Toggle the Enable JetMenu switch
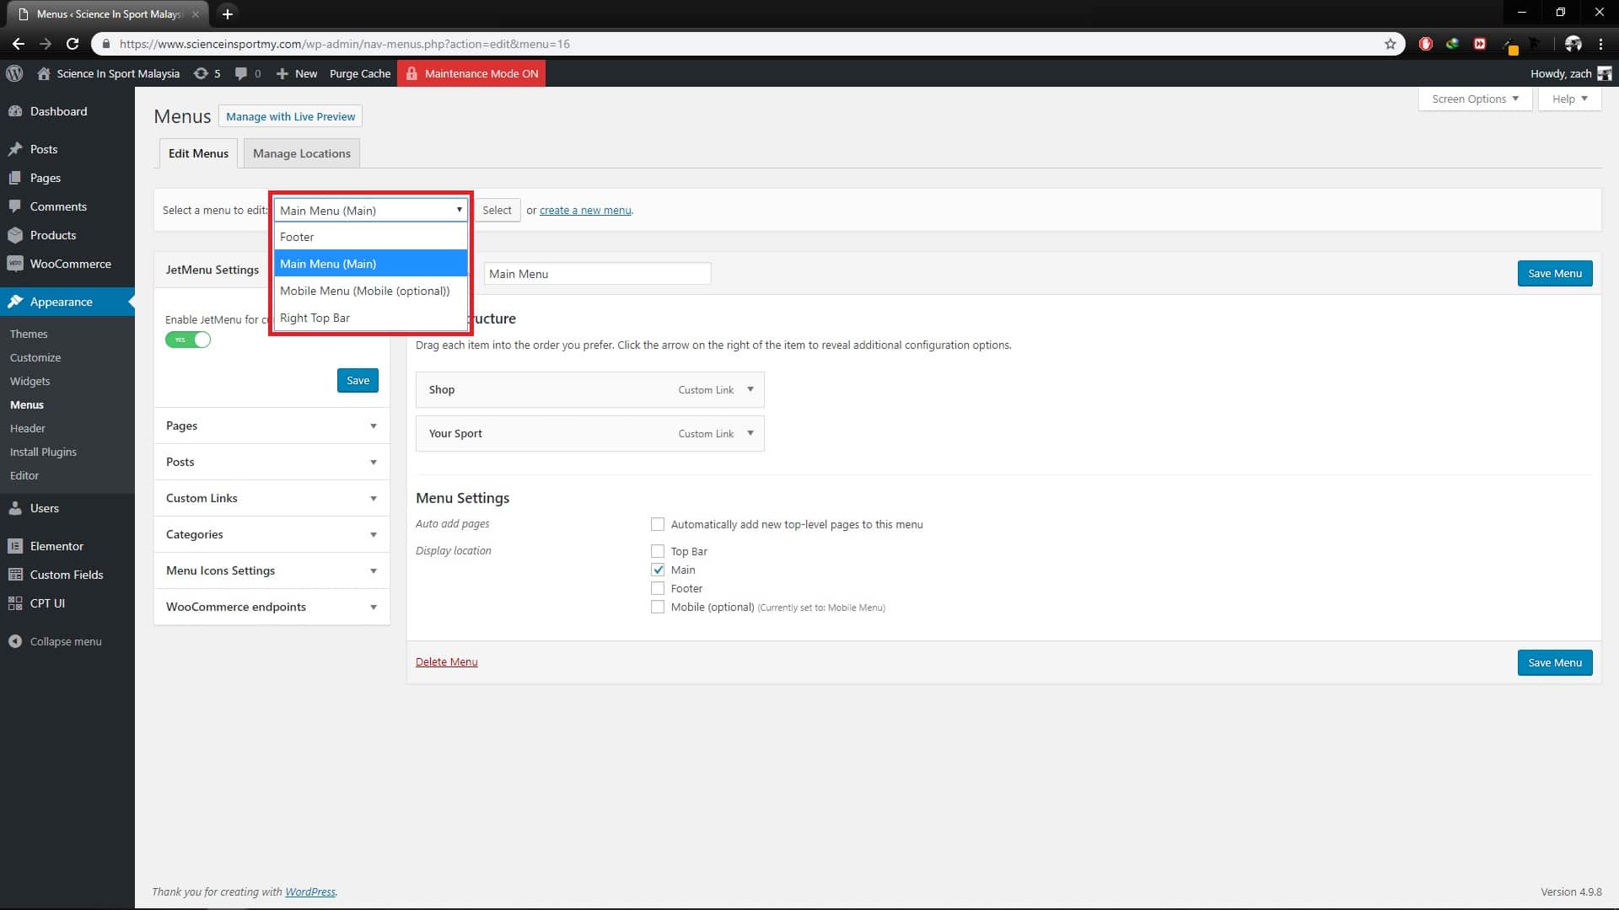1619x910 pixels. point(188,340)
